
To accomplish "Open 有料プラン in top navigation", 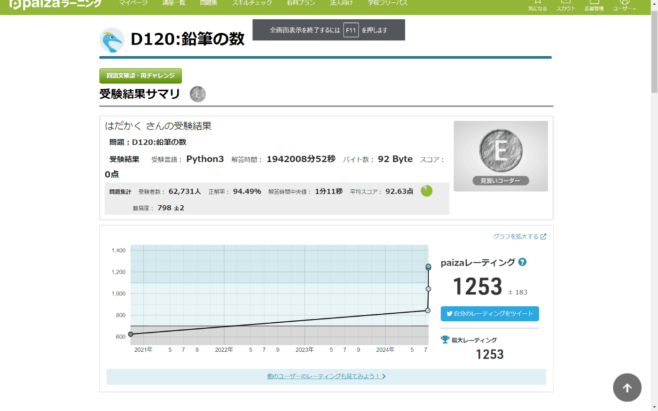I will (x=301, y=3).
